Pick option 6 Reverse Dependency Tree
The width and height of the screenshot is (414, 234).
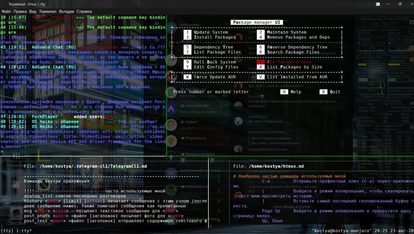click(x=292, y=47)
